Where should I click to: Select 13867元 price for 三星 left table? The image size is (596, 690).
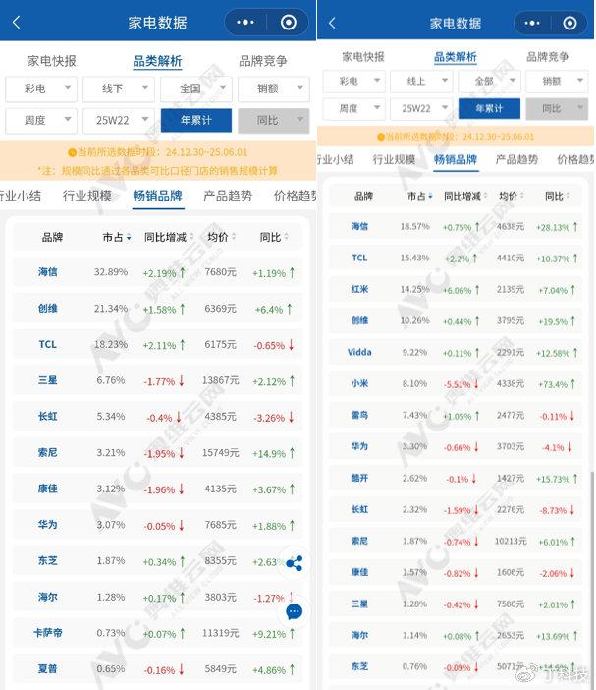pos(221,380)
